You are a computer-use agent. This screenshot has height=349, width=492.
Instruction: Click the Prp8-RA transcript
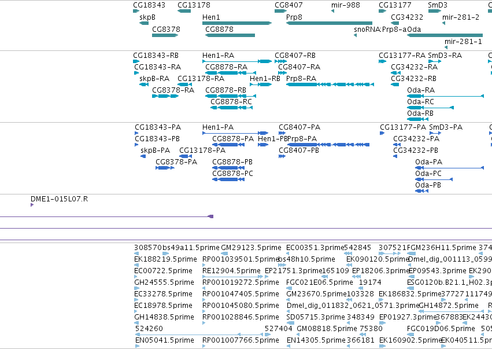330,85
